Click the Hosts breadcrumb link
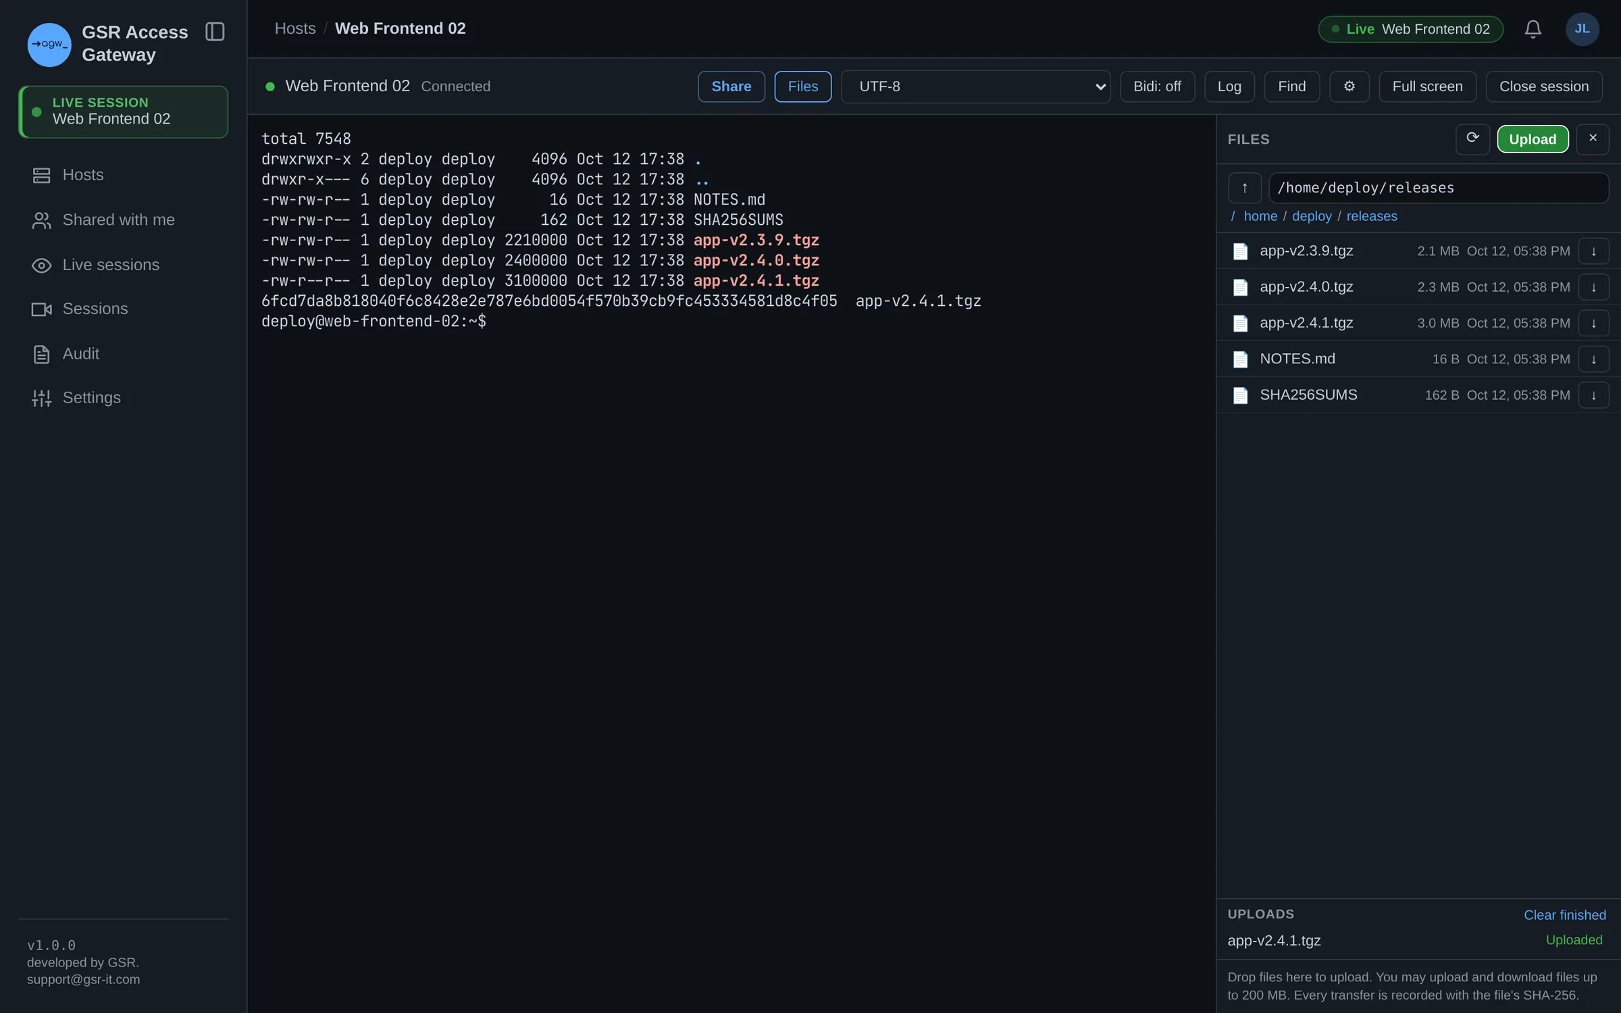 pos(295,28)
